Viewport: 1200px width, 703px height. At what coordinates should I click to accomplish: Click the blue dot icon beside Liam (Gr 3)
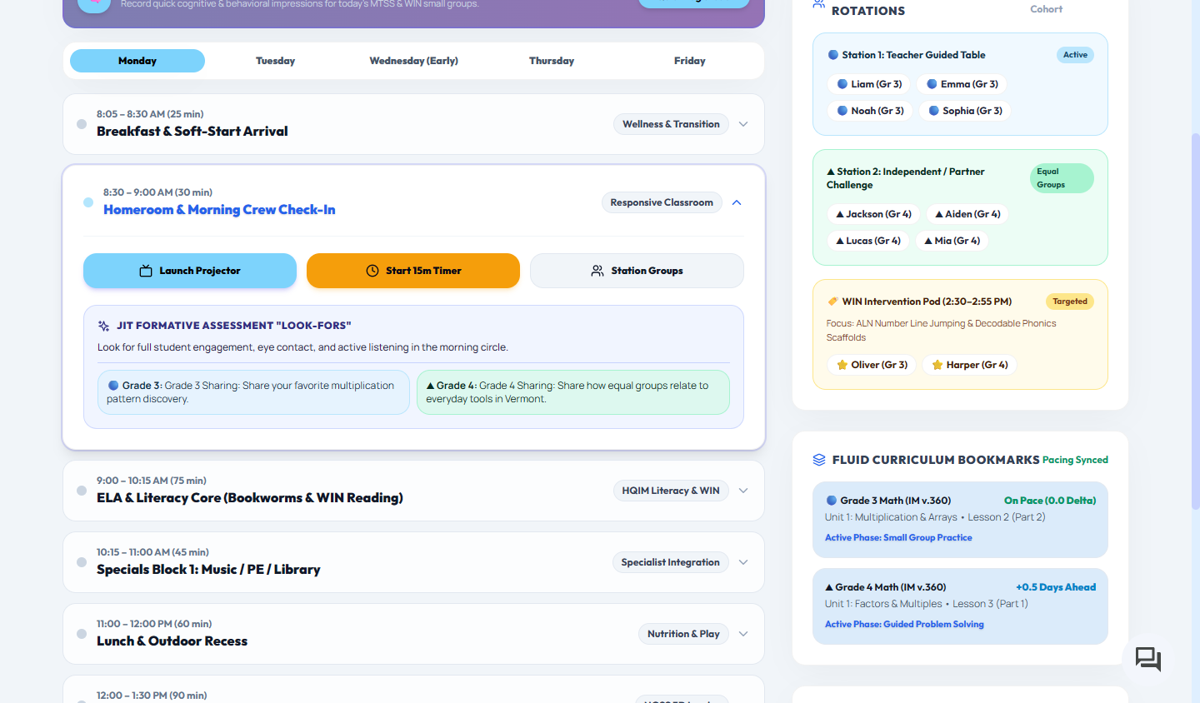coord(842,84)
